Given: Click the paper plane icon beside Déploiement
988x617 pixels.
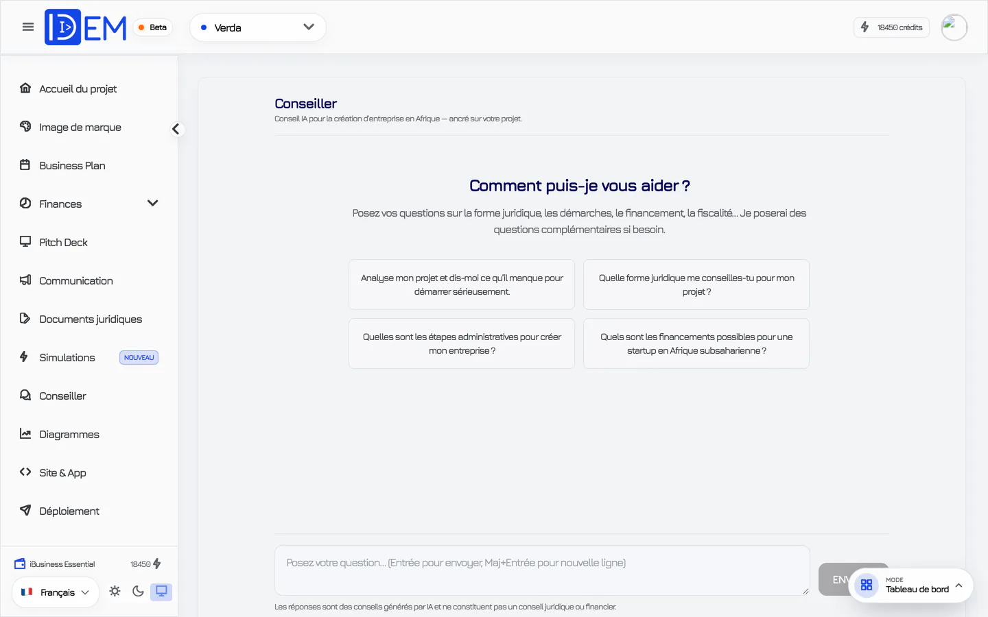Looking at the screenshot, I should tap(25, 510).
